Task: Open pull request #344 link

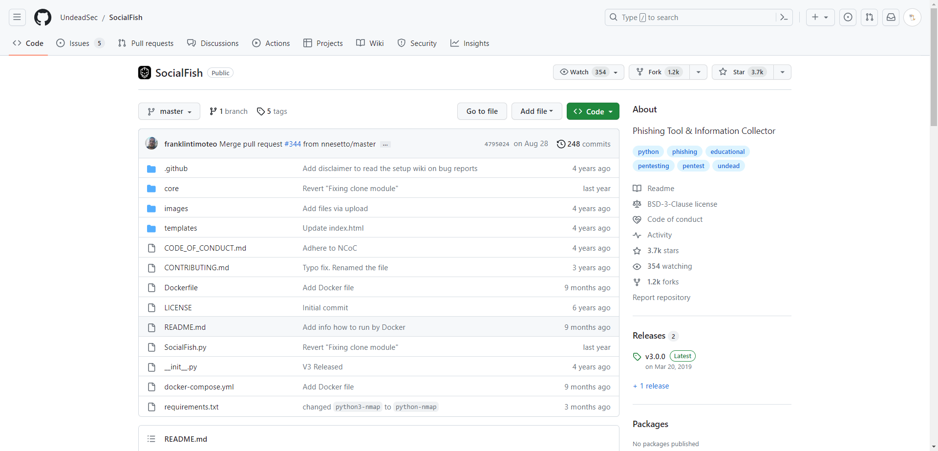Action: (293, 144)
